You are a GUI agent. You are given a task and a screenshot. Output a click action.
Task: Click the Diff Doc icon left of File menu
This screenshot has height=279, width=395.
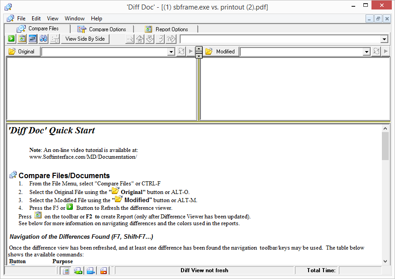tap(10, 19)
